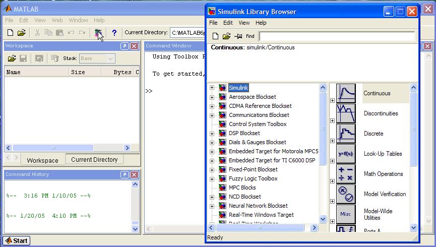This screenshot has width=436, height=247.
Task: Click Workspace panel load data icon
Action: click(x=12, y=58)
